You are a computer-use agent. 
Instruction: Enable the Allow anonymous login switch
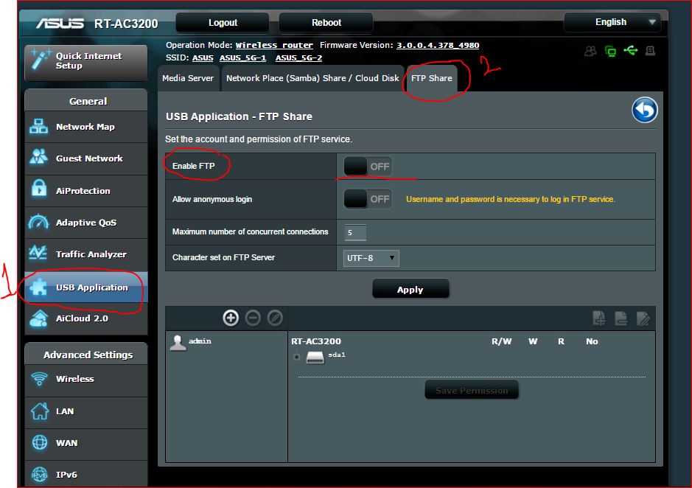pos(368,198)
